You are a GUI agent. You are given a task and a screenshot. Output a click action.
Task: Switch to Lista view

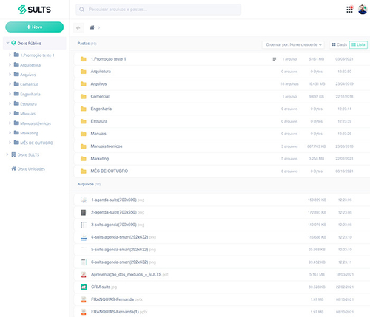click(358, 44)
